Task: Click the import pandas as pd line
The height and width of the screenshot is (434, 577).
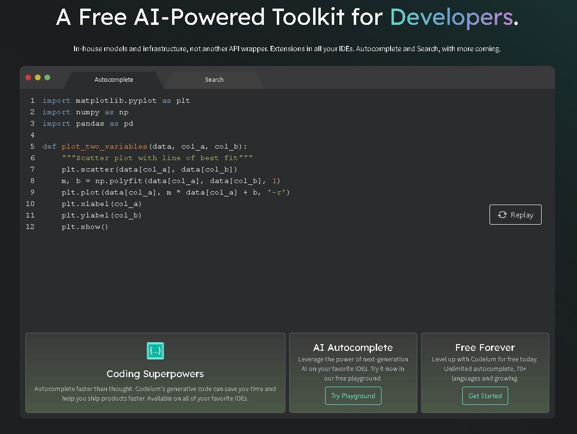Action: pyautogui.click(x=88, y=123)
